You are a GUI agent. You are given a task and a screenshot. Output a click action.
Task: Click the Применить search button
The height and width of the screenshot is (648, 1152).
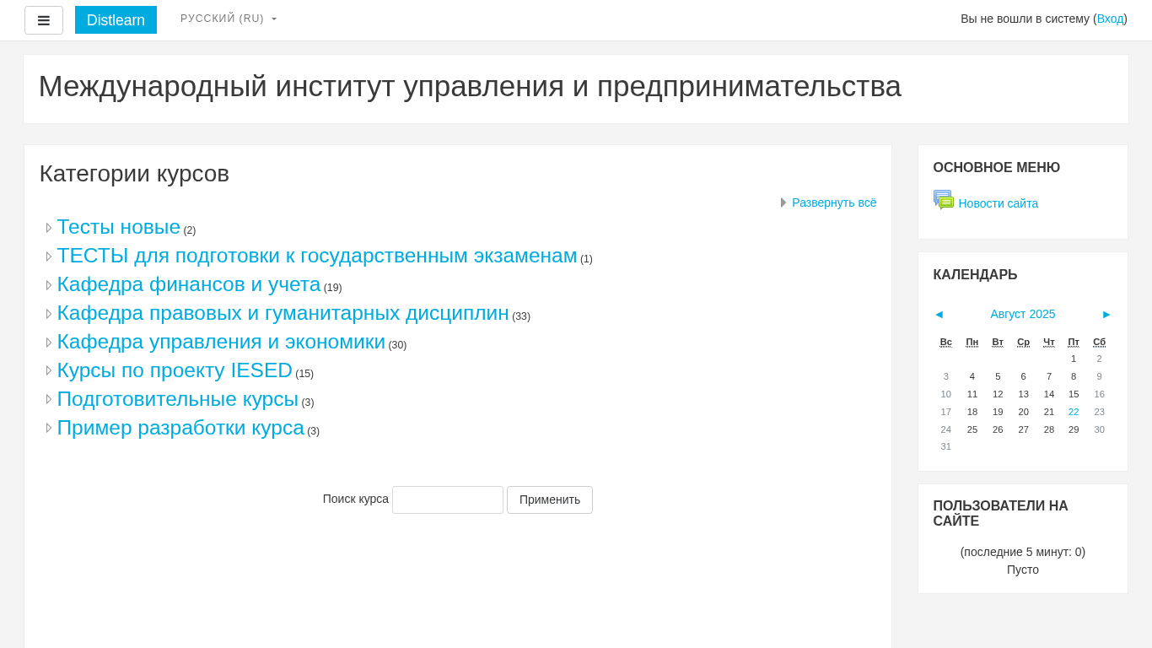click(550, 499)
